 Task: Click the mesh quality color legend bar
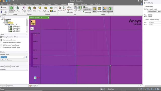[x=32, y=50]
